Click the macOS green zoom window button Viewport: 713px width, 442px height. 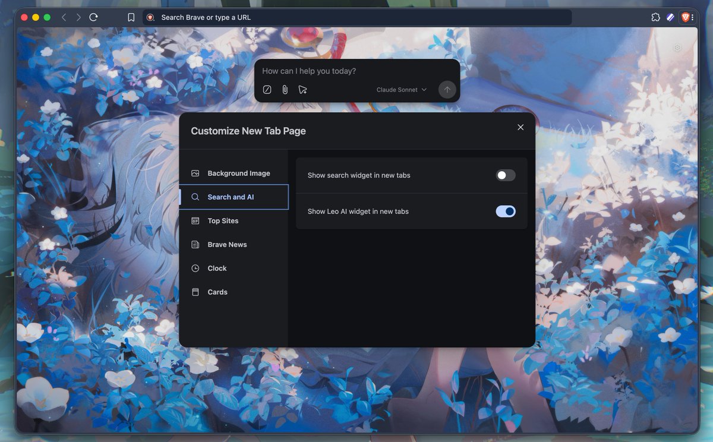pyautogui.click(x=47, y=17)
